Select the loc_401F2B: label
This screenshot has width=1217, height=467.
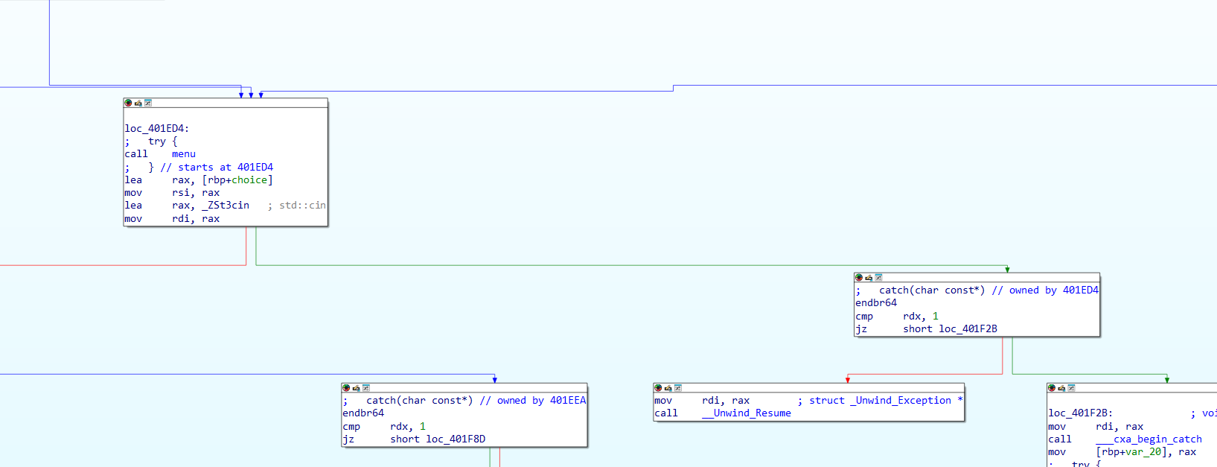[x=1080, y=413]
